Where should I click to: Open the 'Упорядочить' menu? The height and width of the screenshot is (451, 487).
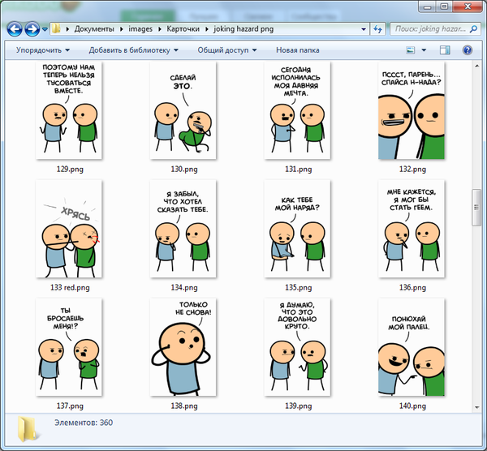43,50
